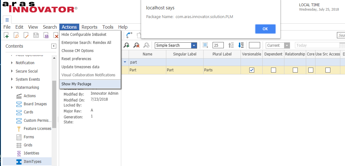Click the Name search criteria cell 'part'
Image resolution: width=345 pixels, height=166 pixels.
(x=147, y=62)
